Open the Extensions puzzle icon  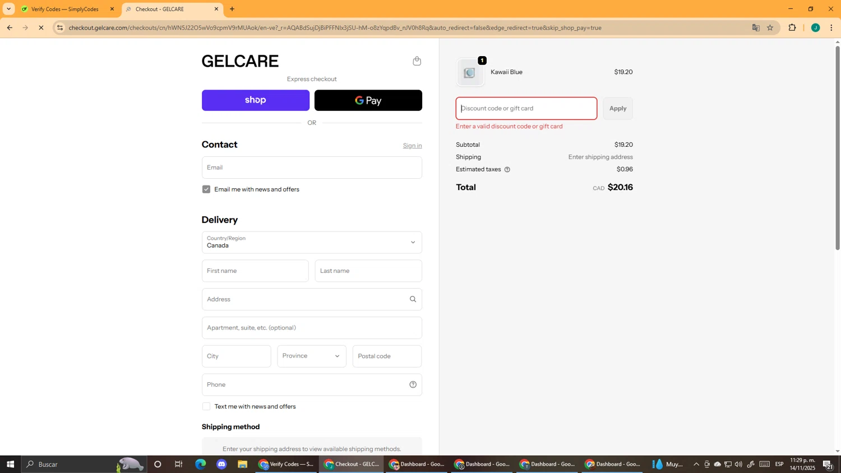tap(792, 27)
